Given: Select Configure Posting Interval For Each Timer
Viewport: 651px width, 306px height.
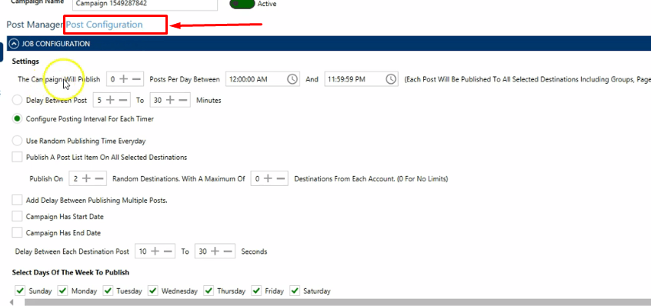Looking at the screenshot, I should point(17,119).
